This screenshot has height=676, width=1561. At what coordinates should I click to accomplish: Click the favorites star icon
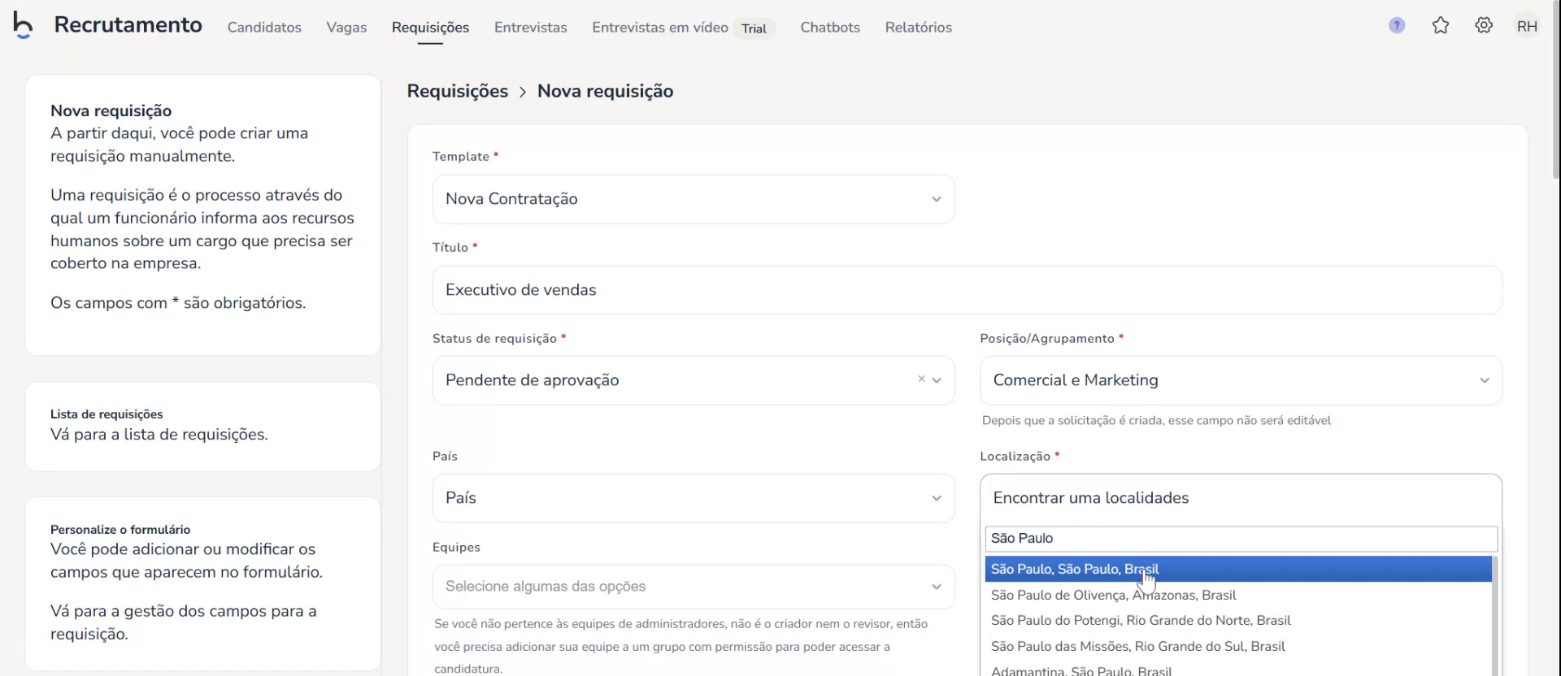click(x=1441, y=25)
